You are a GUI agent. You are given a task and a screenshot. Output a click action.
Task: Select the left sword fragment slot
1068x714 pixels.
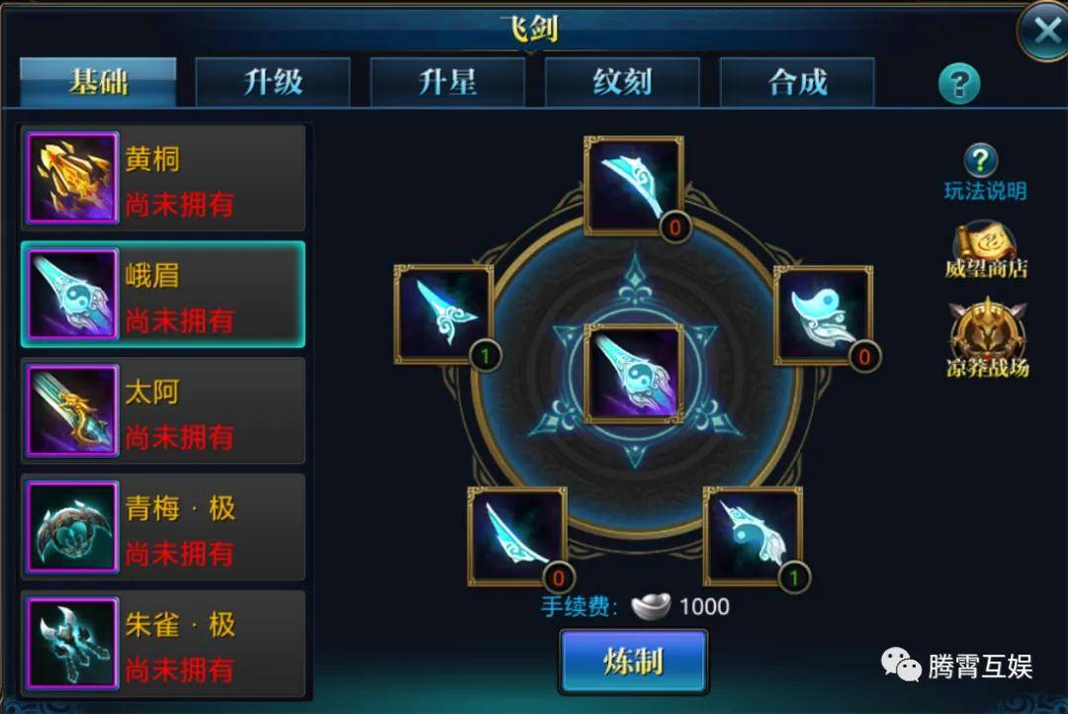[x=444, y=314]
